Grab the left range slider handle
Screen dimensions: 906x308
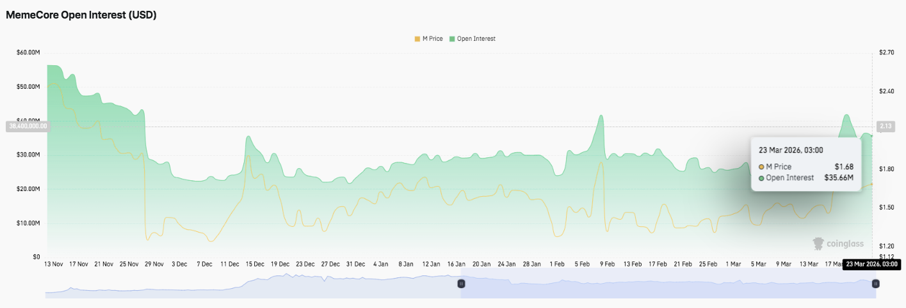[x=460, y=283]
